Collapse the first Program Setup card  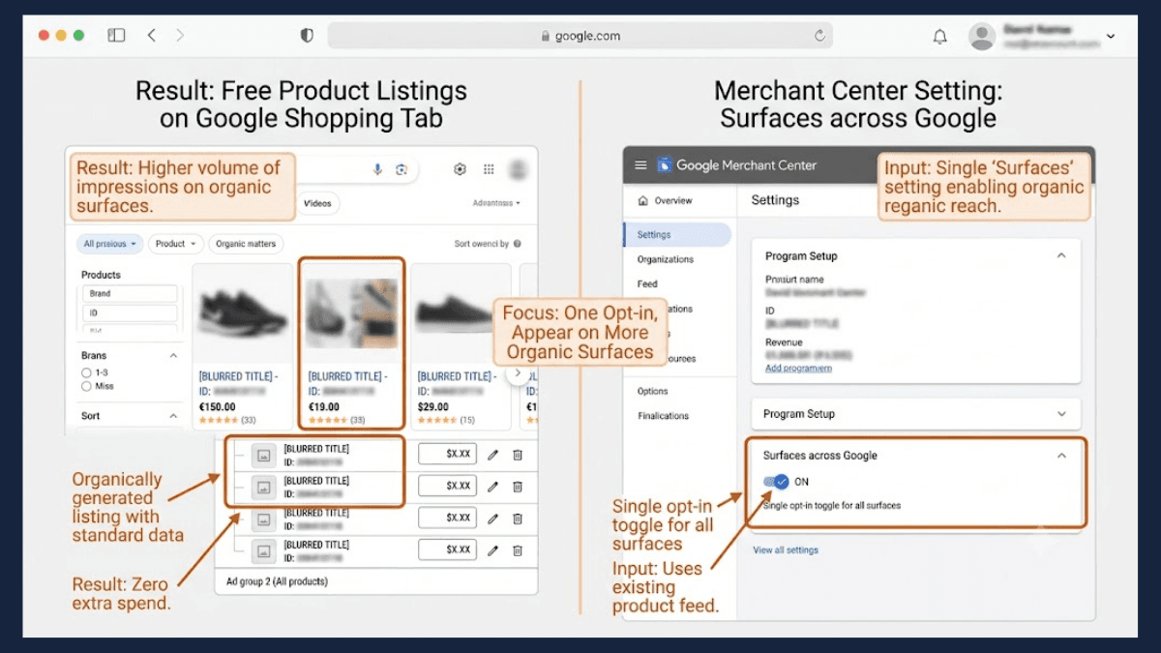1061,256
